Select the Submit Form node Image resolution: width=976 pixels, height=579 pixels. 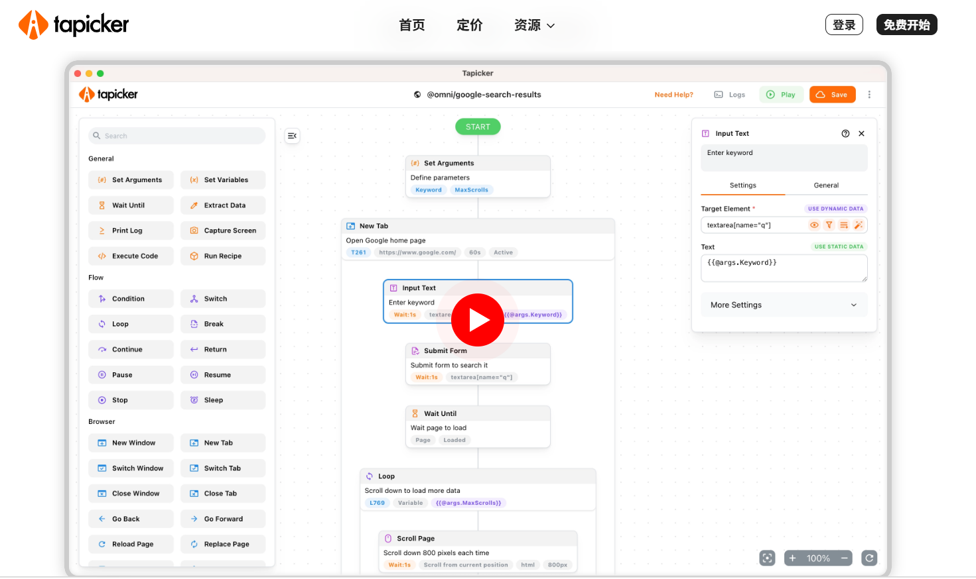478,364
